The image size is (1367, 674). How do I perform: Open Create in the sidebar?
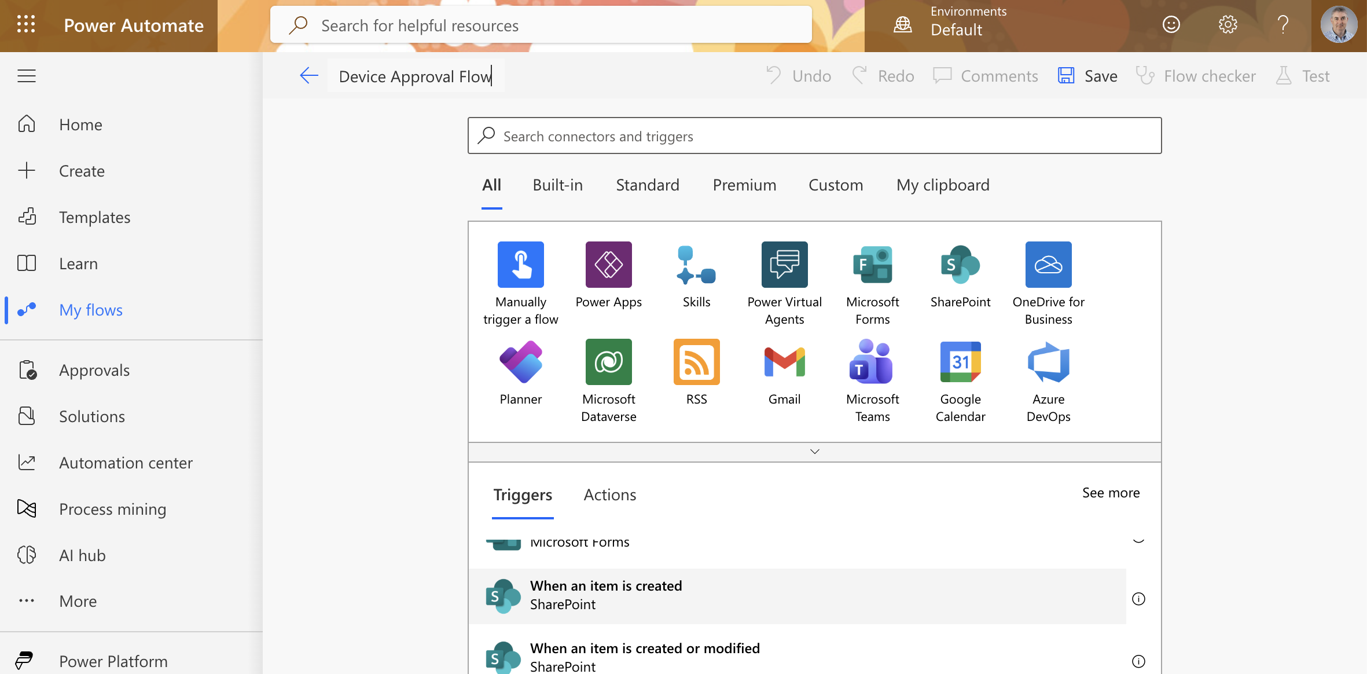point(82,171)
